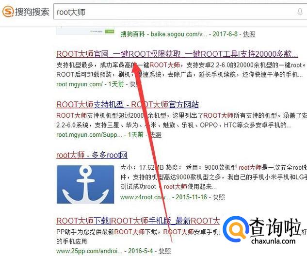
Task: Click the description starting 支持机型最多
Action: [181, 70]
